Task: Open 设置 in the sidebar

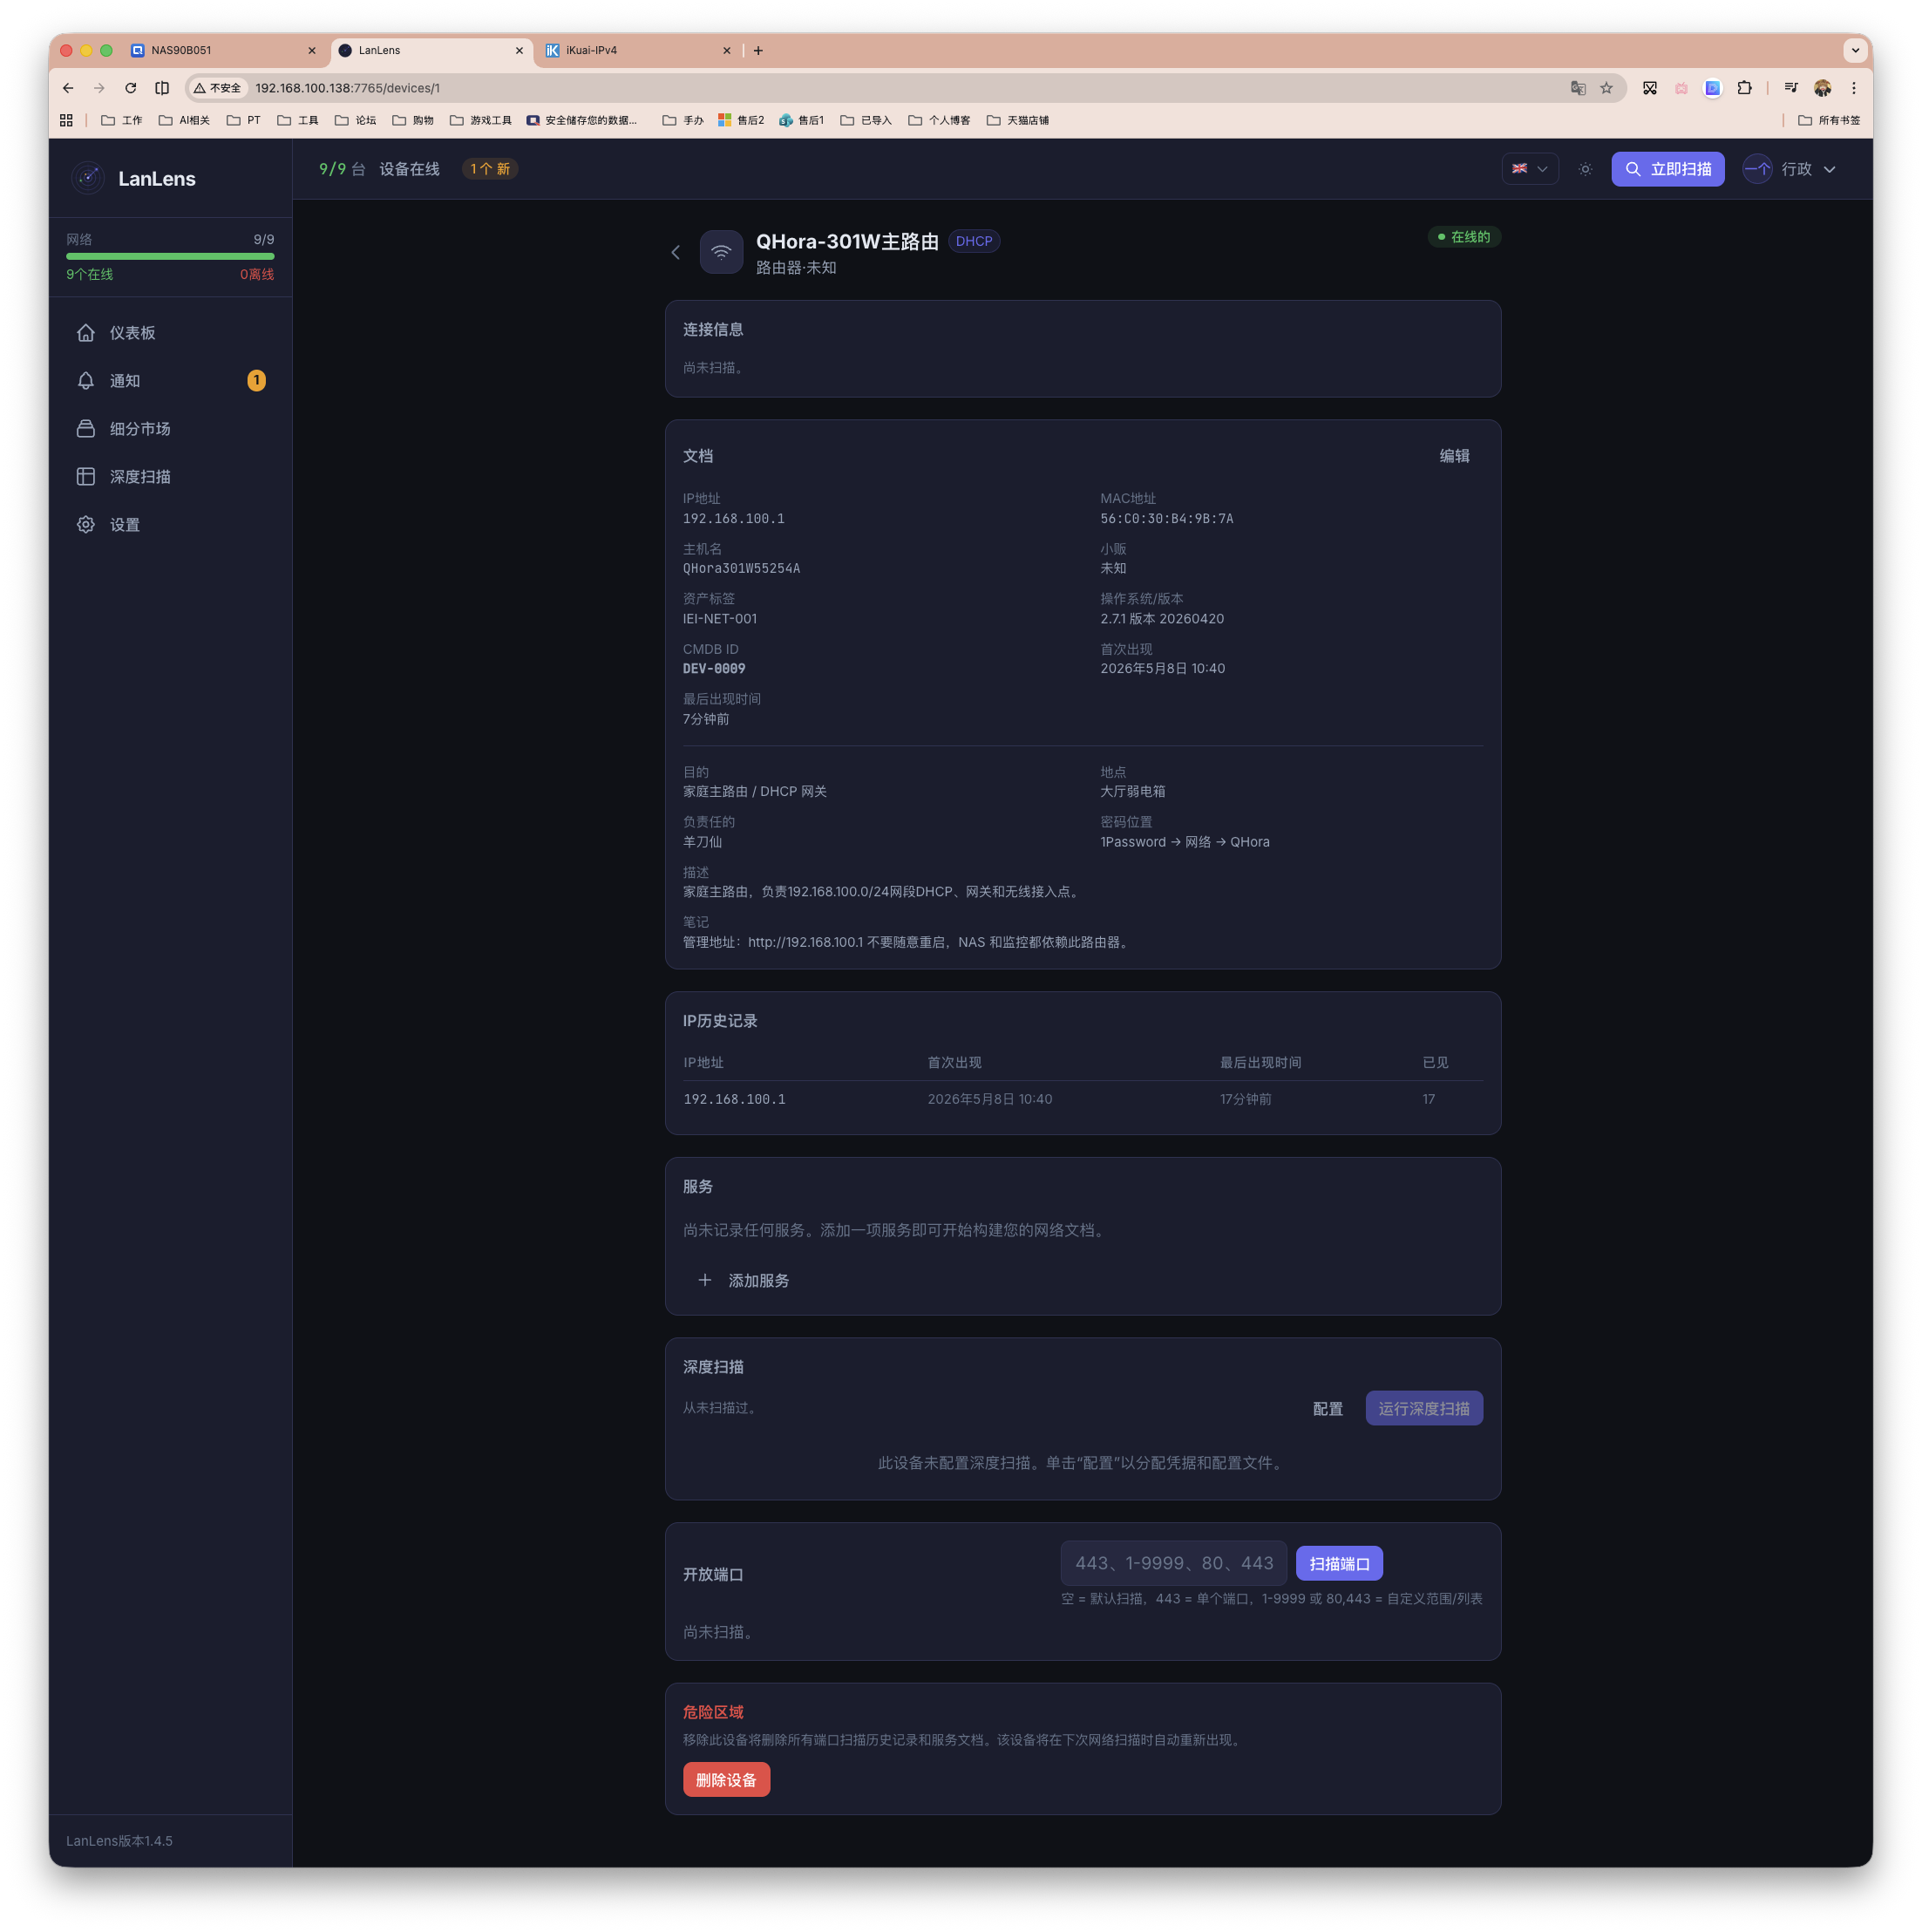Action: pos(170,525)
